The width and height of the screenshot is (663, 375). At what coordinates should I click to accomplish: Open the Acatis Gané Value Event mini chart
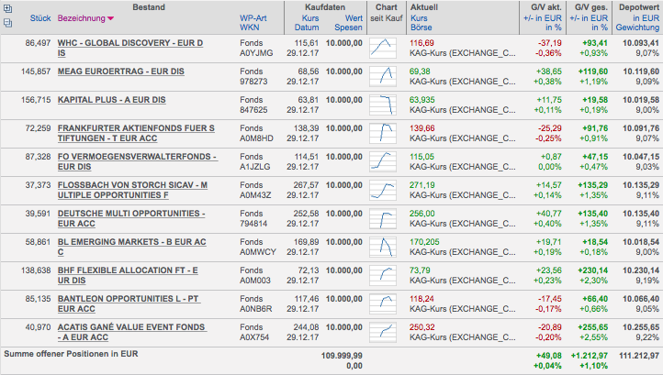pos(383,332)
